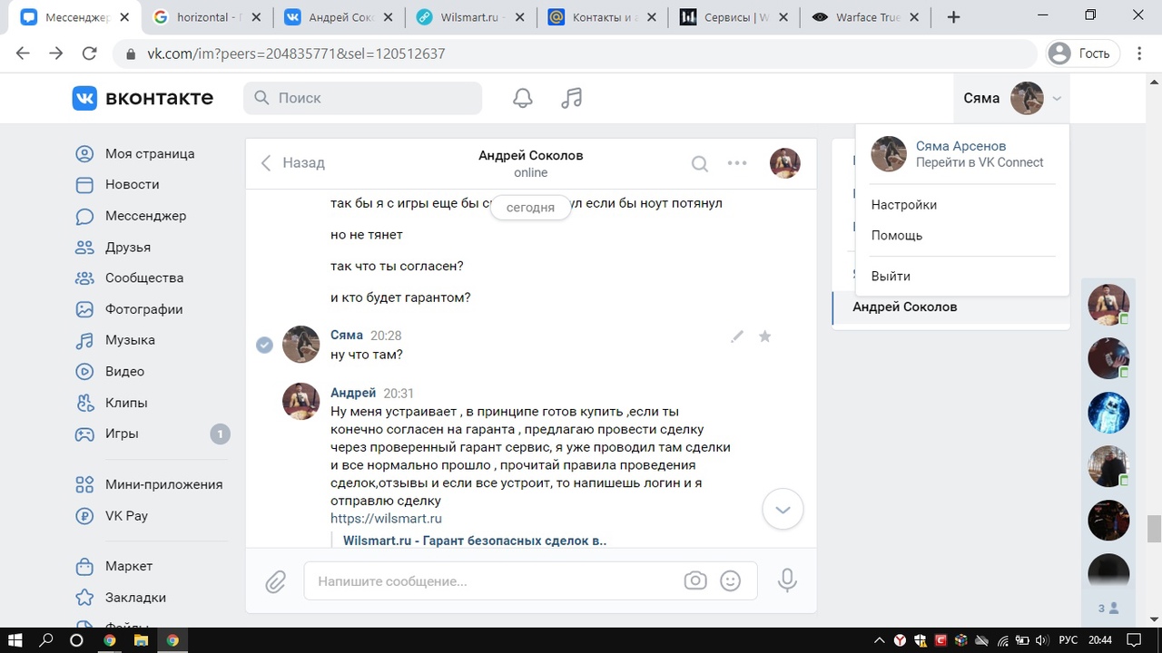Open the music note icon in header
The height and width of the screenshot is (653, 1162).
[x=571, y=98]
